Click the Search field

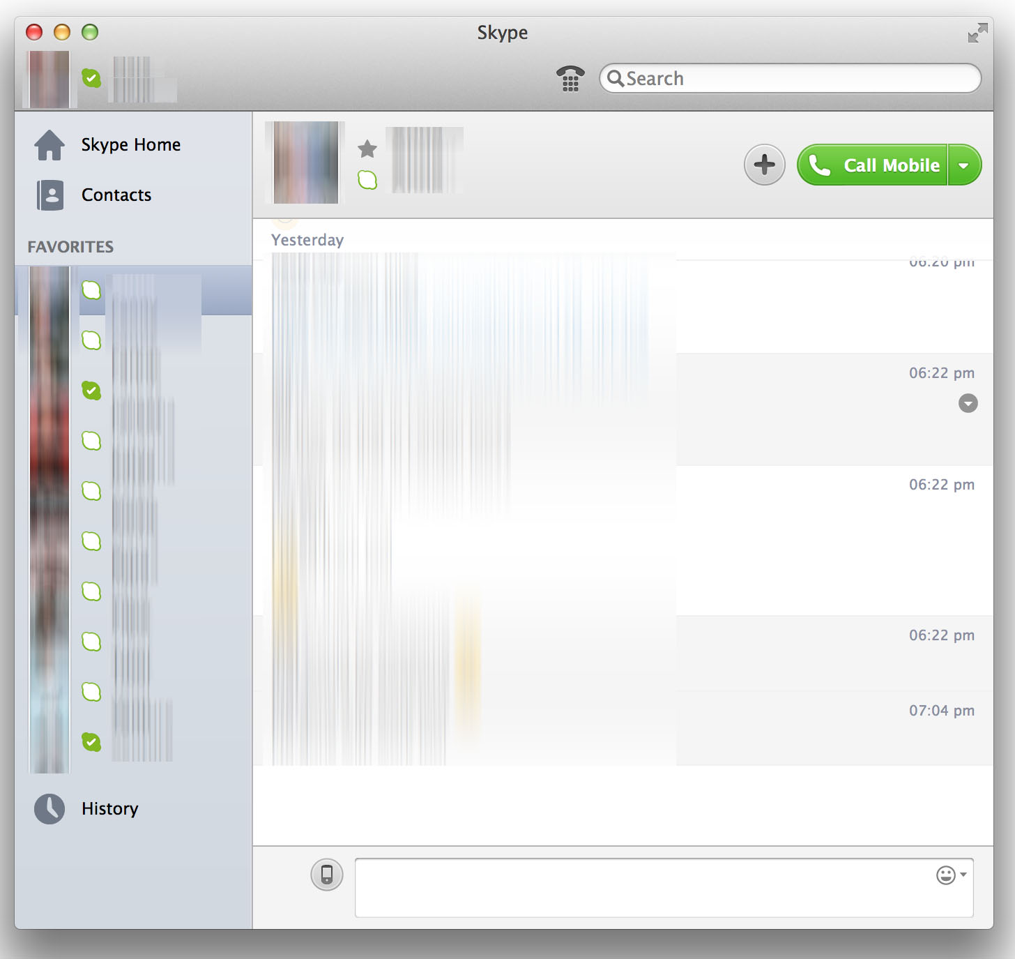click(790, 78)
